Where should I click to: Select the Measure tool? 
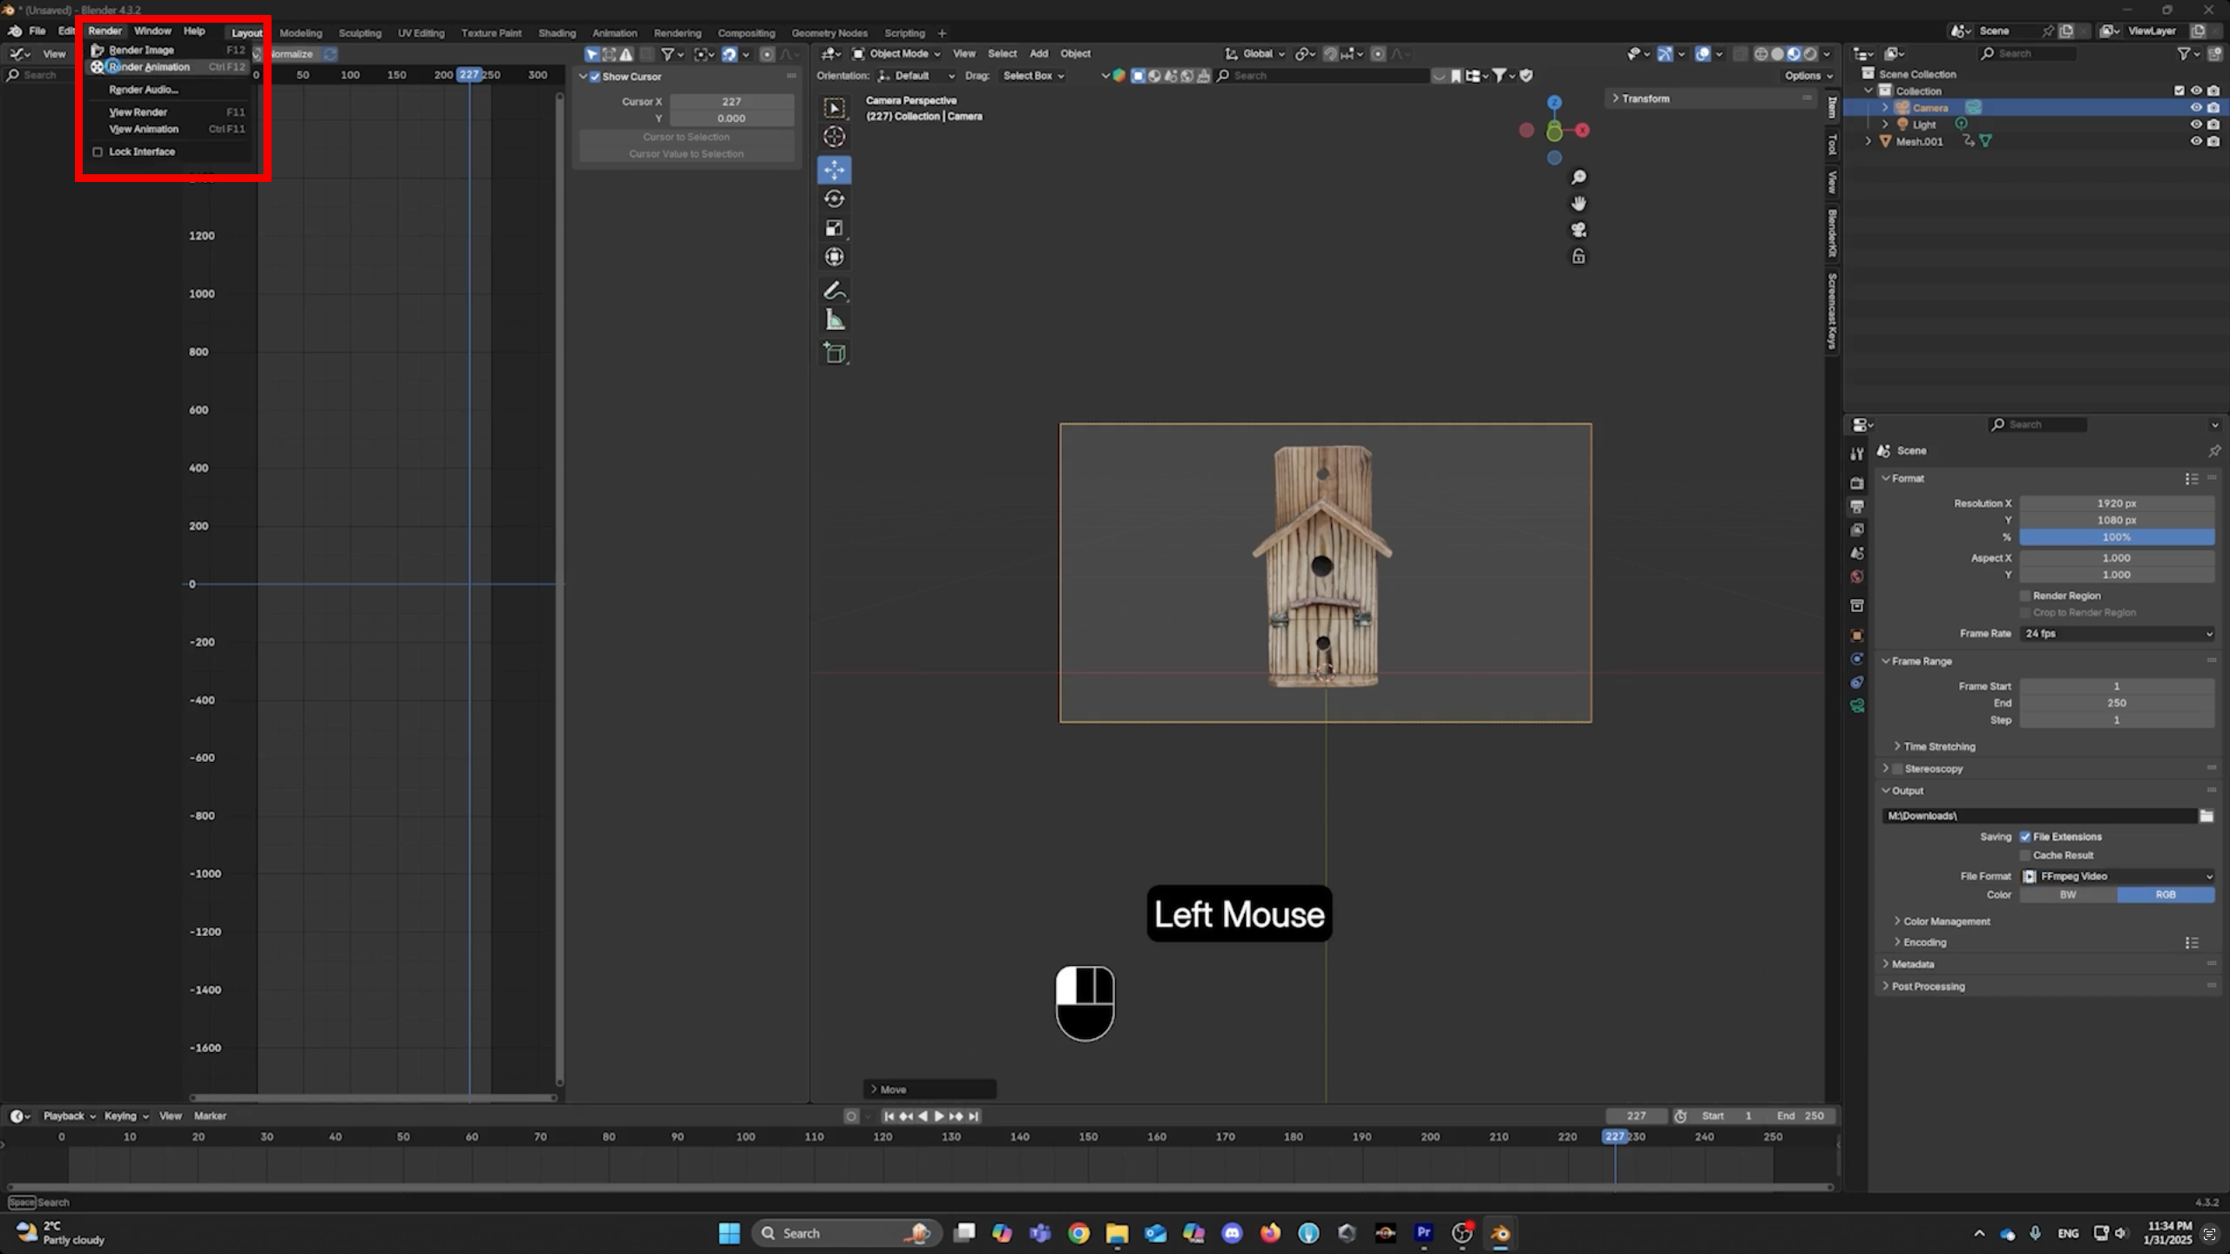835,320
